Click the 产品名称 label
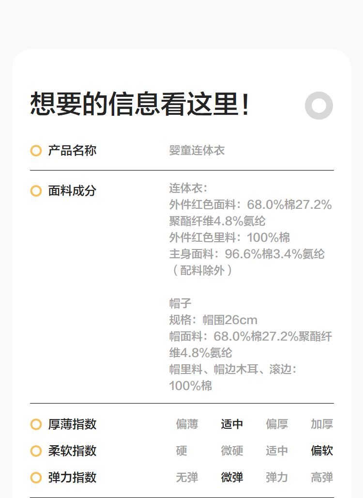This screenshot has height=498, width=363. 72,151
